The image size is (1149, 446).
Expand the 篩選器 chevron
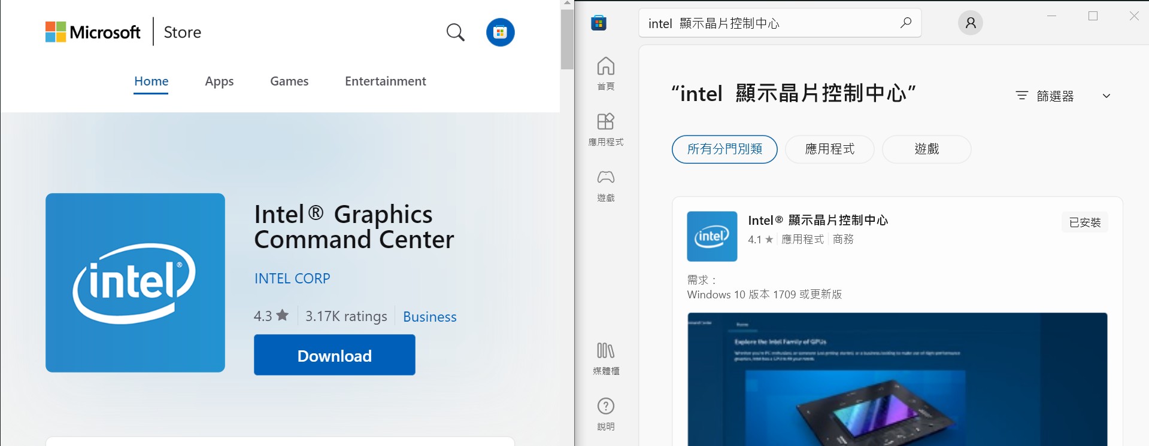[x=1106, y=96]
